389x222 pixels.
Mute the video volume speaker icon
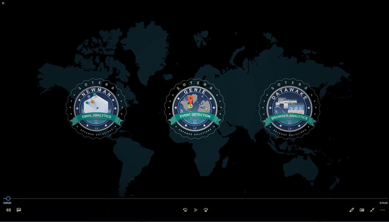tap(8, 210)
